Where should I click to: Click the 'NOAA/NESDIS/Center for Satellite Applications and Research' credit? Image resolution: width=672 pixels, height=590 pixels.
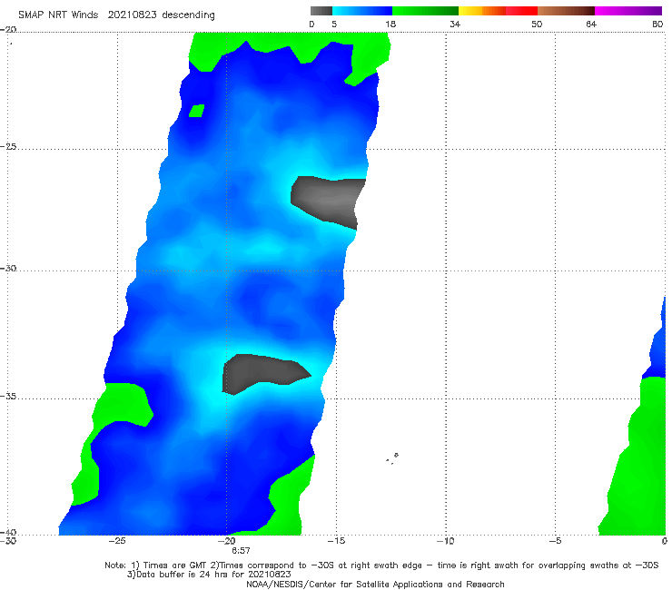(375, 584)
